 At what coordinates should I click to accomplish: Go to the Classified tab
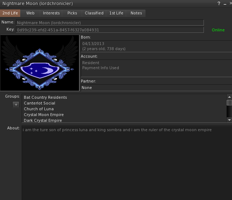94,13
